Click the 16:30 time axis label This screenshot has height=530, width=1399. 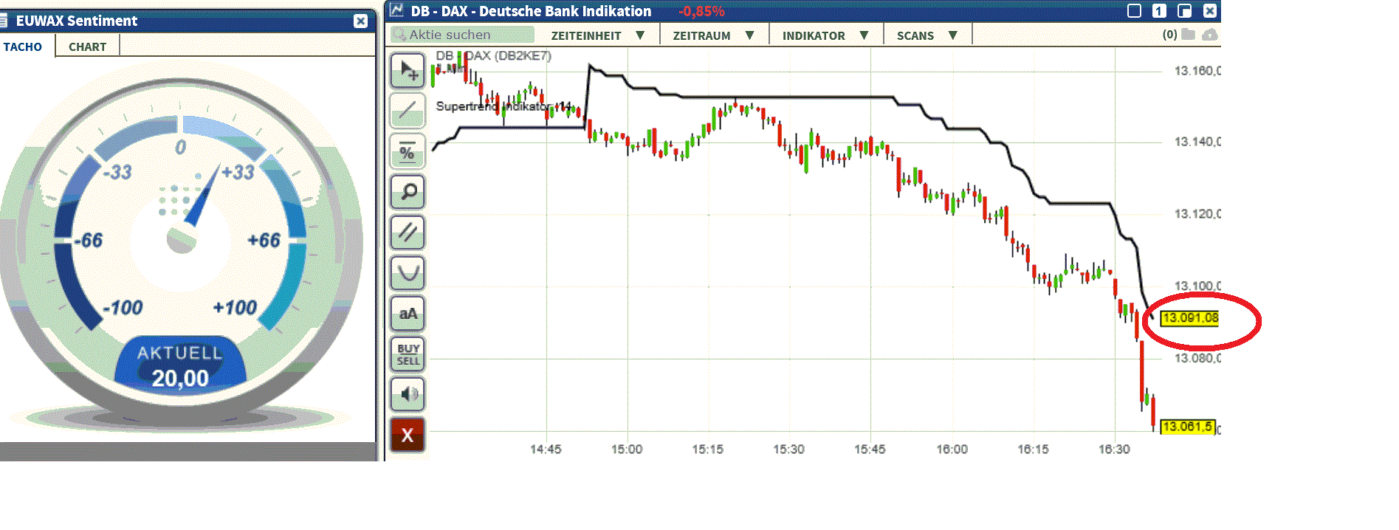pyautogui.click(x=1114, y=449)
